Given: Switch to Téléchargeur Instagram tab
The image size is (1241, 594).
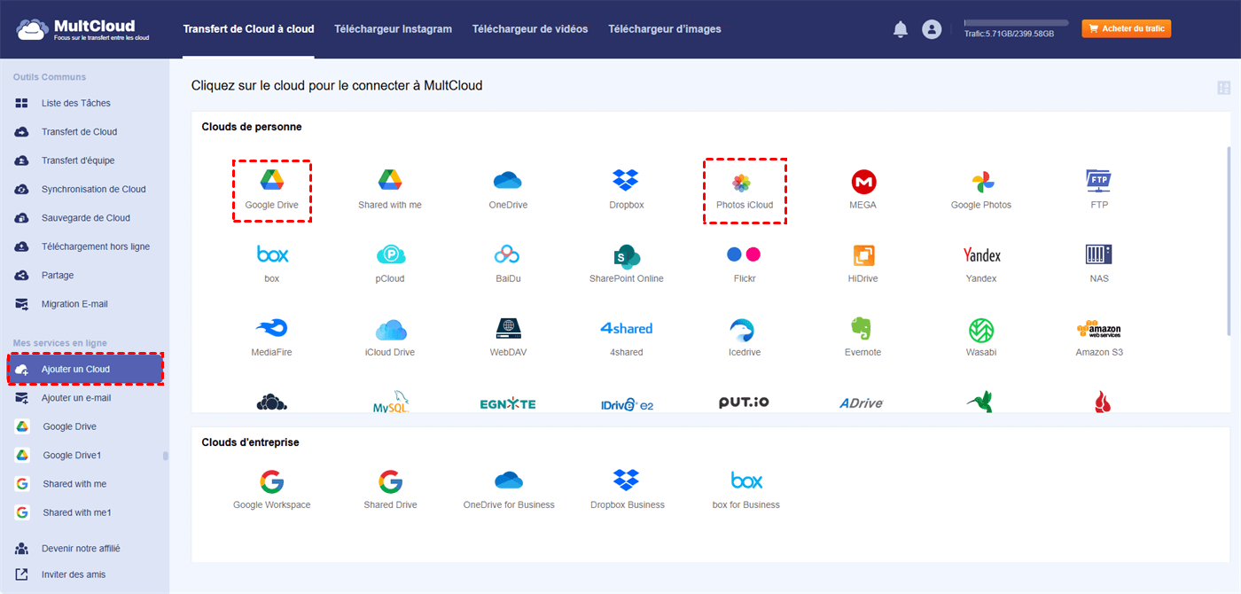Looking at the screenshot, I should point(393,29).
